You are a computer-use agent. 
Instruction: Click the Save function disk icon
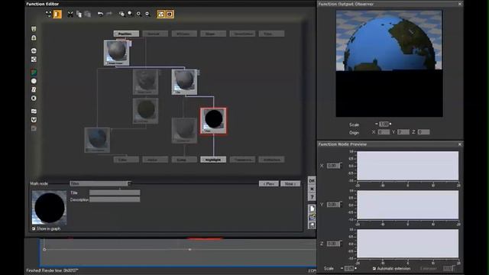pos(312,225)
